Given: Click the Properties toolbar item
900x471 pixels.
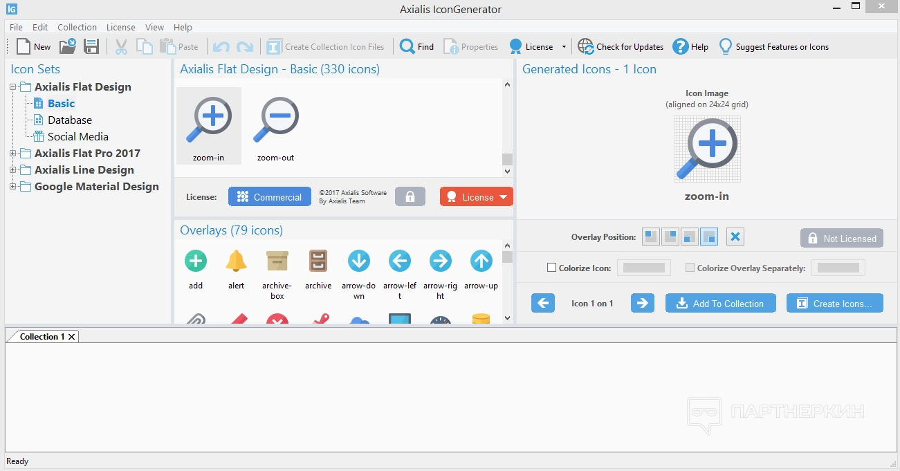Looking at the screenshot, I should pyautogui.click(x=471, y=46).
